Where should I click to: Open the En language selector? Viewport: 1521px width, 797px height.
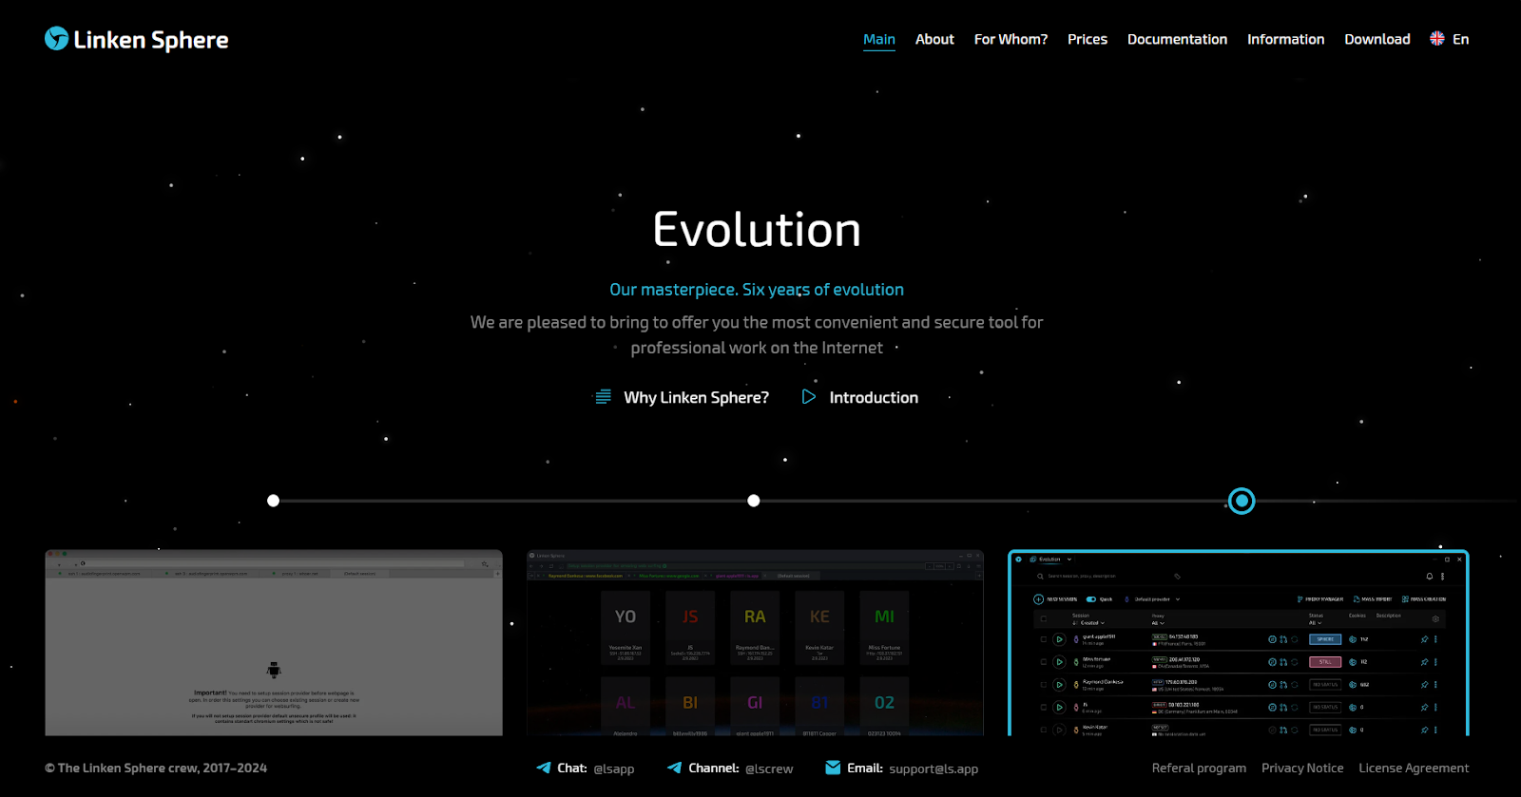click(x=1461, y=39)
